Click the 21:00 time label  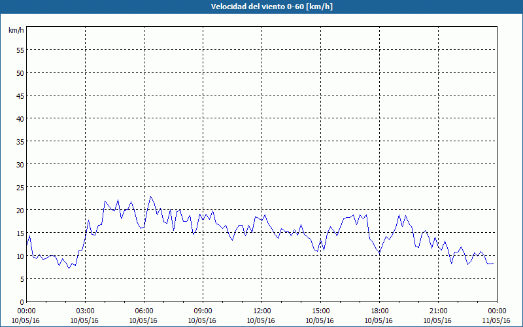pos(438,311)
